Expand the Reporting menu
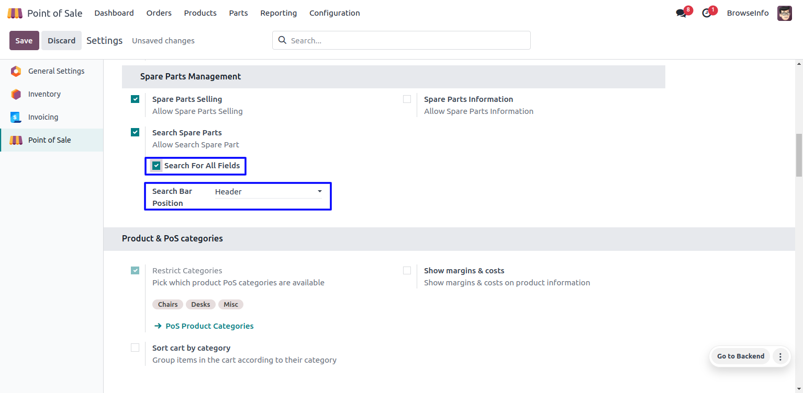The image size is (803, 393). [278, 13]
